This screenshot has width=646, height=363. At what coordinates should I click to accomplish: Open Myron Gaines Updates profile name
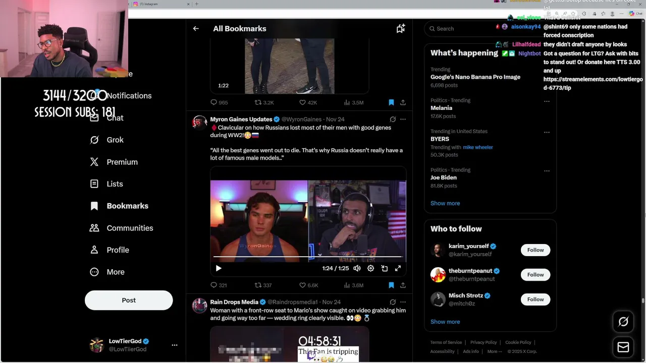(x=241, y=119)
